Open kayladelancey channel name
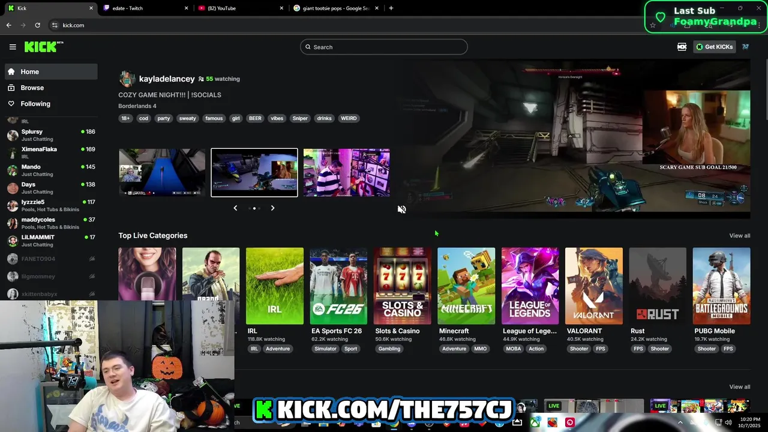768x432 pixels. tap(167, 79)
